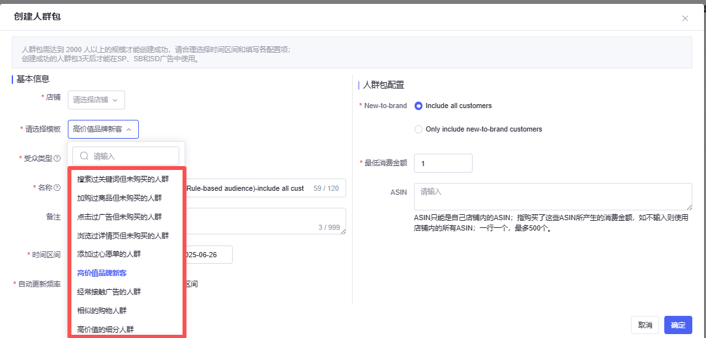Click the 最低消费金额 input field

(443, 163)
